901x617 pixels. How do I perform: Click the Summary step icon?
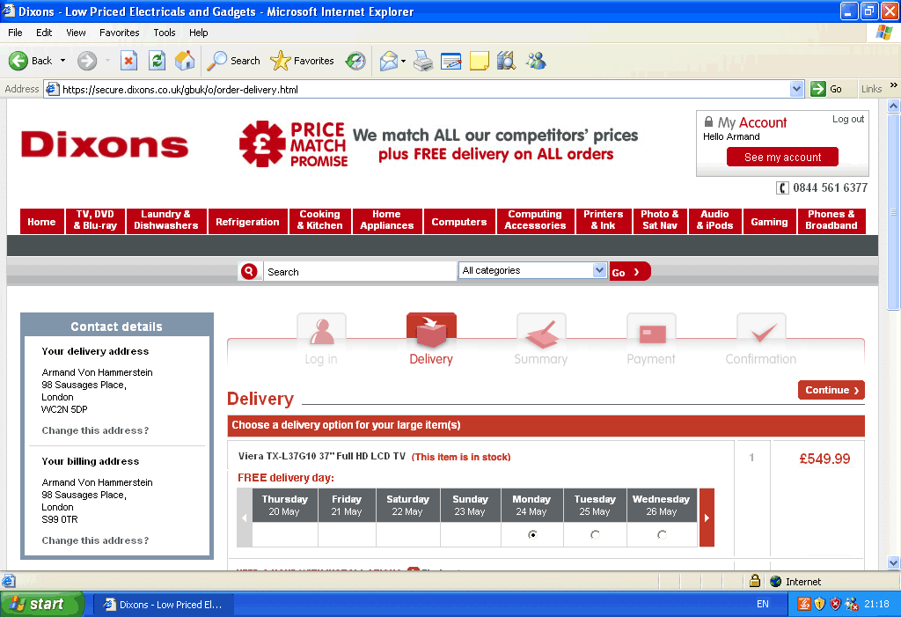click(x=541, y=333)
